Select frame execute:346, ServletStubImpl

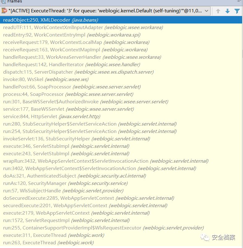click(x=121, y=146)
